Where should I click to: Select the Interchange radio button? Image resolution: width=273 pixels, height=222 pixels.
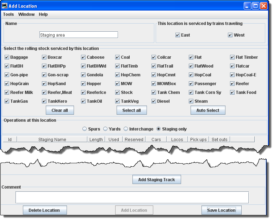[x=126, y=129]
